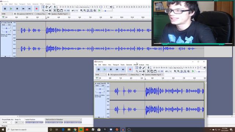235x132 pixels.
Task: Click Zoom In in the background Audacity window
Action: tap(81, 11)
